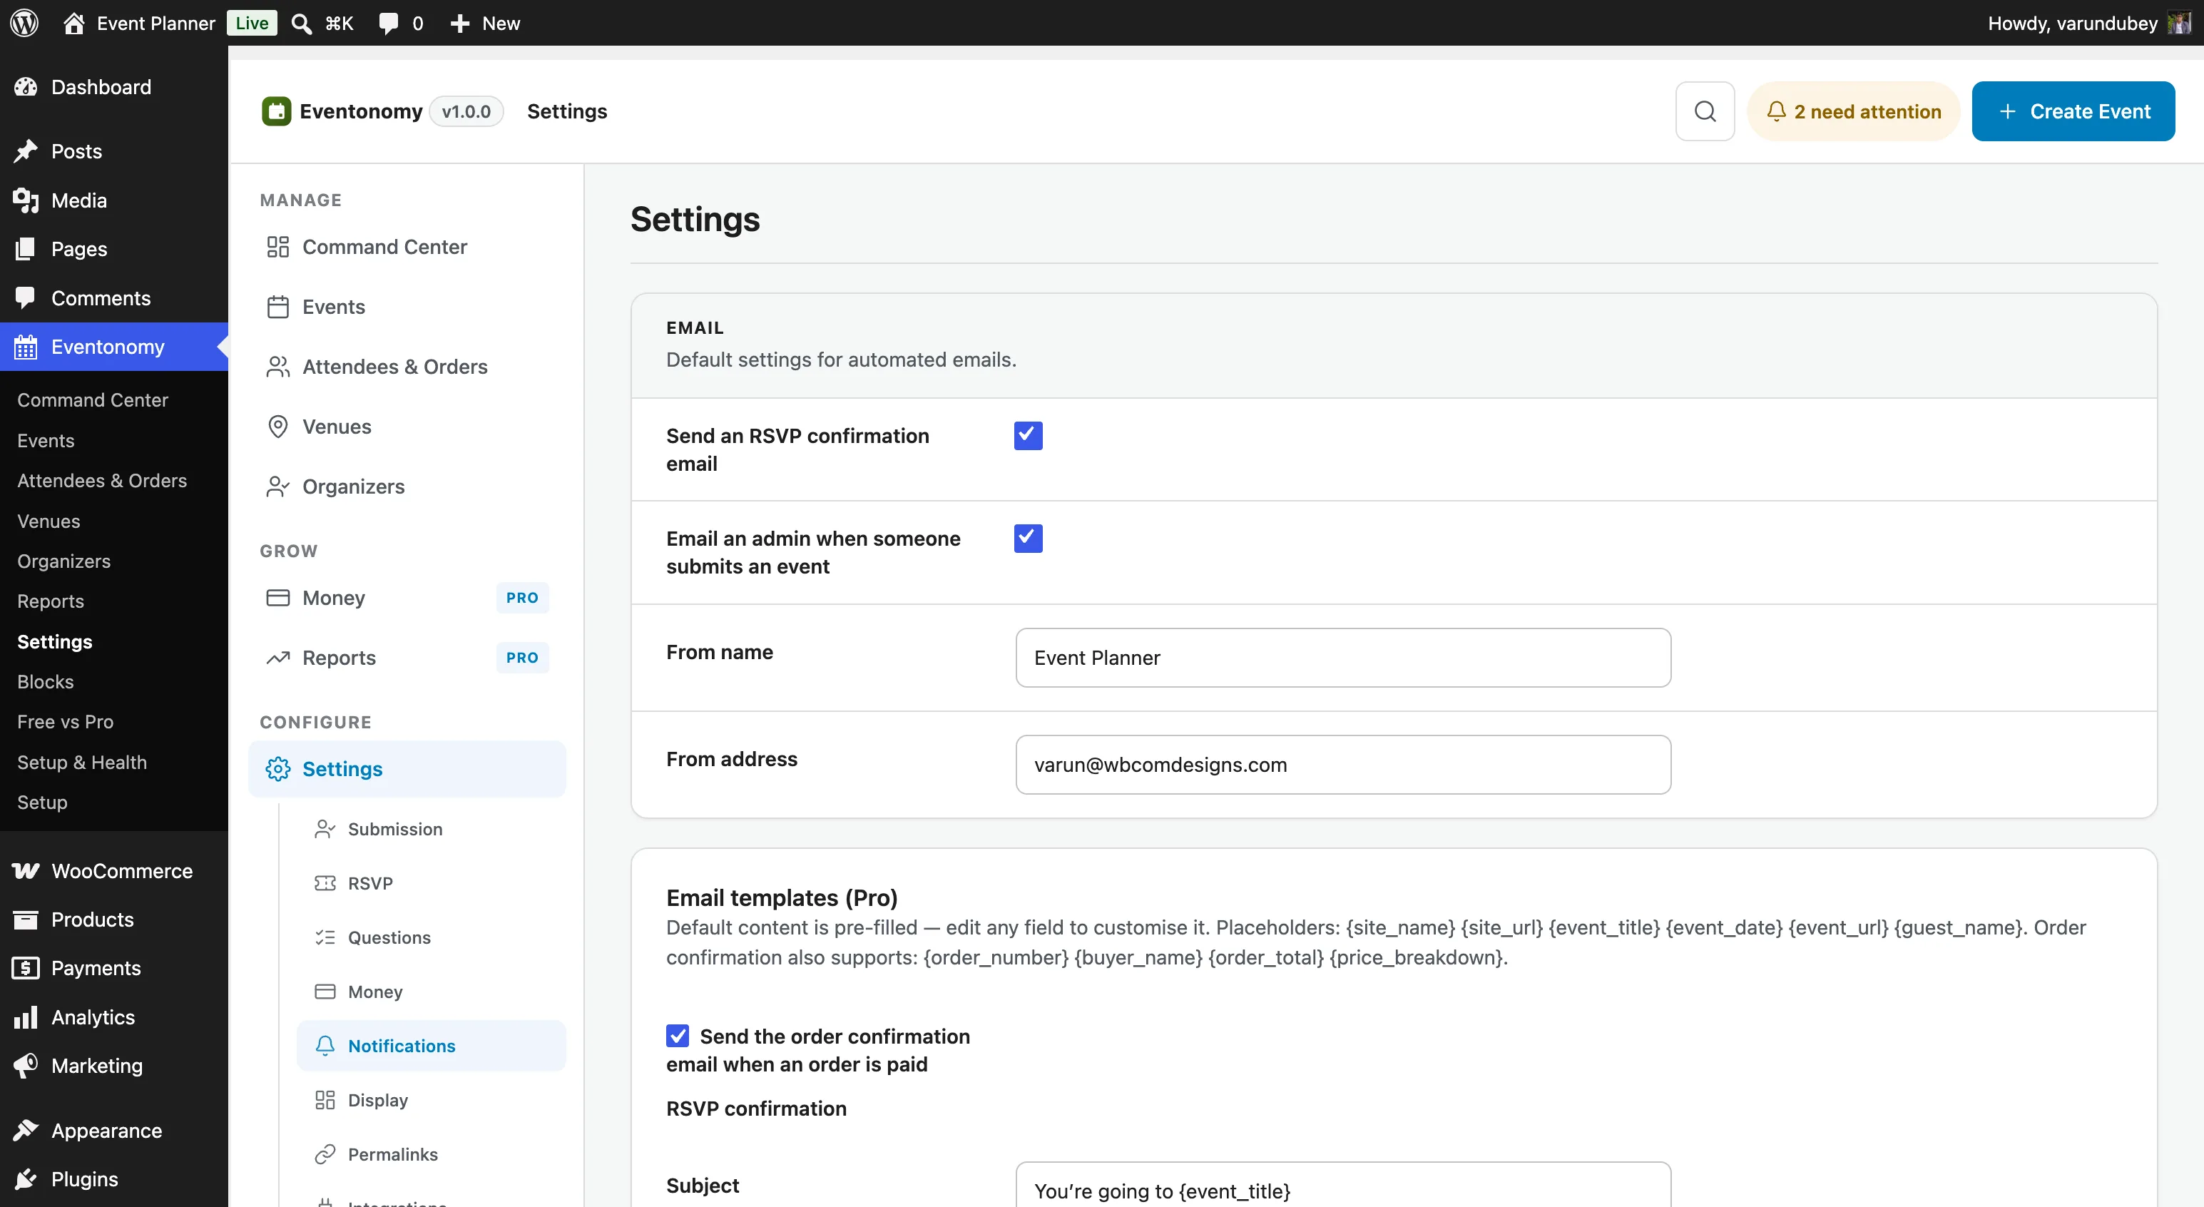Viewport: 2204px width, 1207px height.
Task: Open Reports in WordPress Eventonomy submenu
Action: [x=51, y=601]
